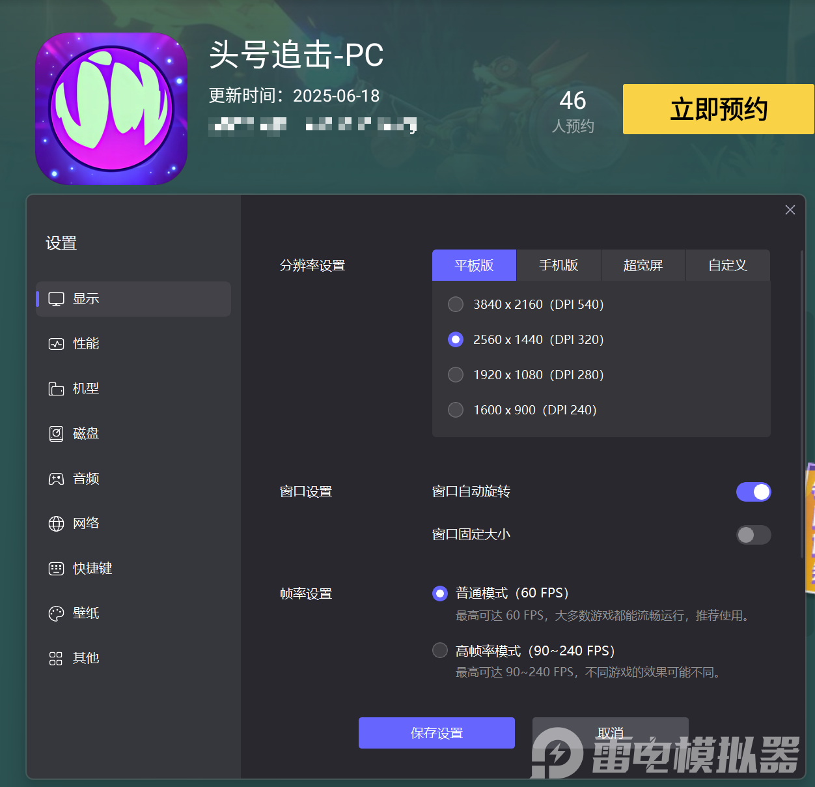Select the 性能 sidebar item

pos(85,343)
